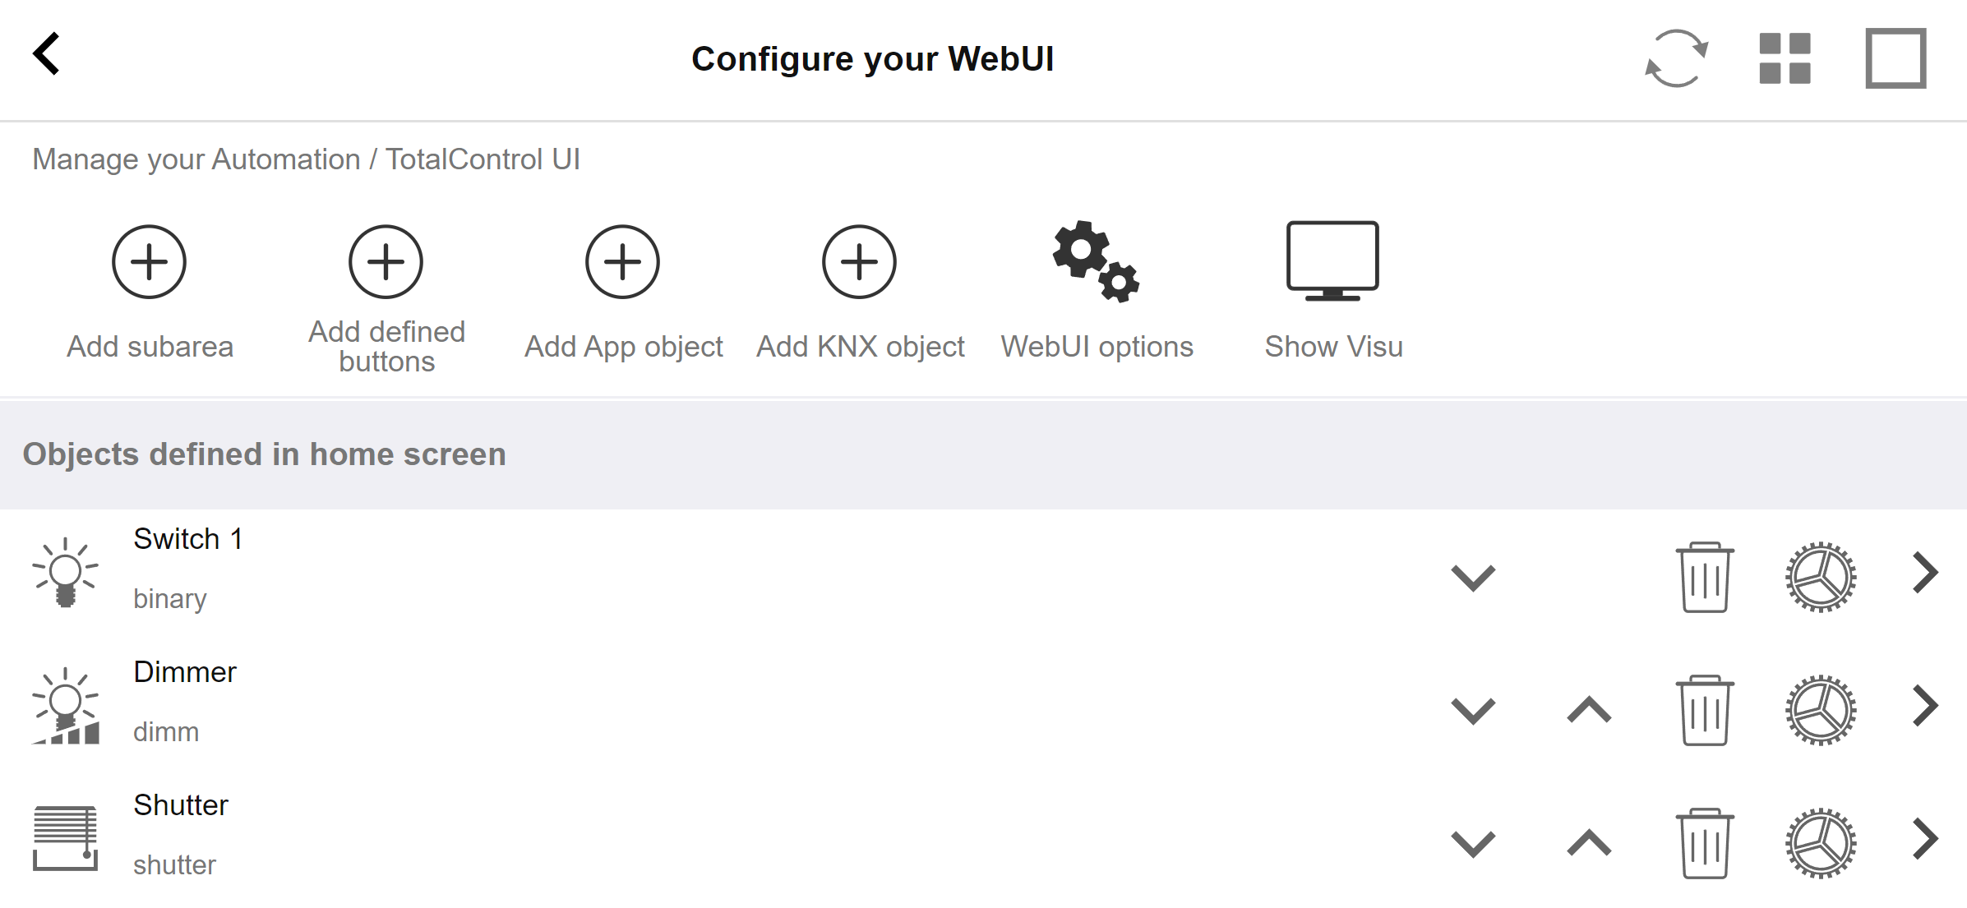Switch to grid view icon

click(x=1785, y=58)
